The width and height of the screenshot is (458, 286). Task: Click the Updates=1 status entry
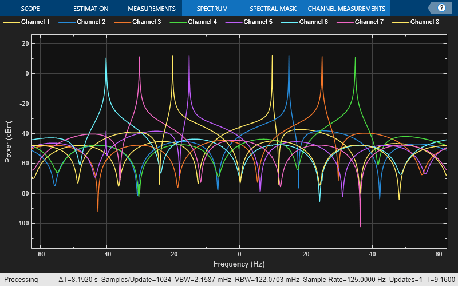pyautogui.click(x=405, y=280)
